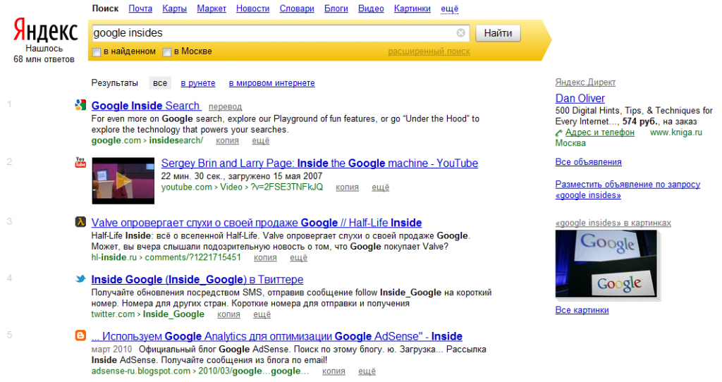Open 'копия' of adsense-ru.blogspot.com result
This screenshot has height=382, width=722.
tap(334, 371)
